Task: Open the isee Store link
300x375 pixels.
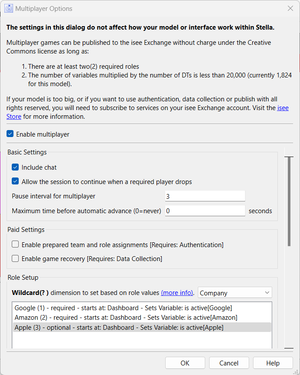Action: [13, 117]
